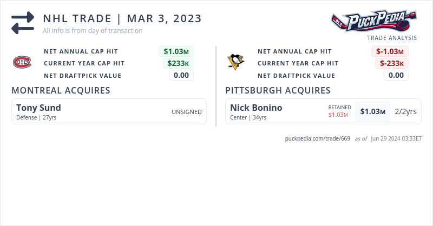
Task: Click Pittsburgh's $-1.03M net annual cap badge
Action: [x=390, y=51]
